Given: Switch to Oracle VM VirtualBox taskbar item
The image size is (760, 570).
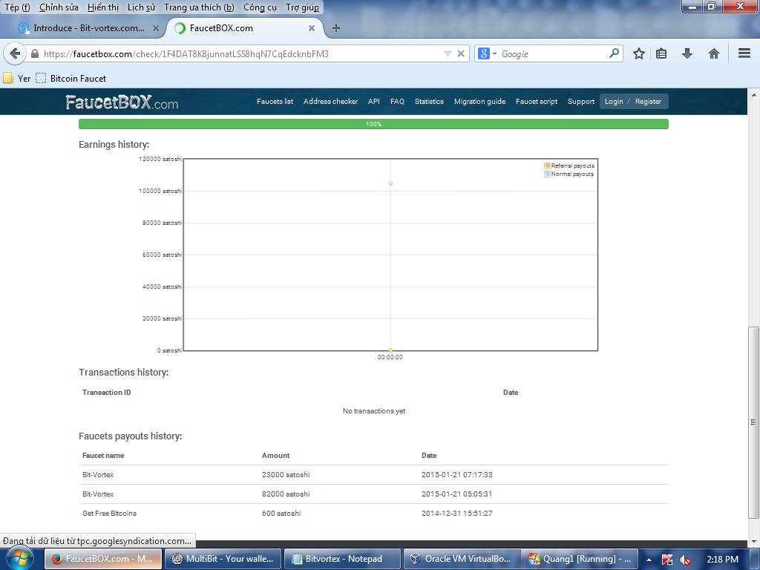Looking at the screenshot, I should (461, 559).
